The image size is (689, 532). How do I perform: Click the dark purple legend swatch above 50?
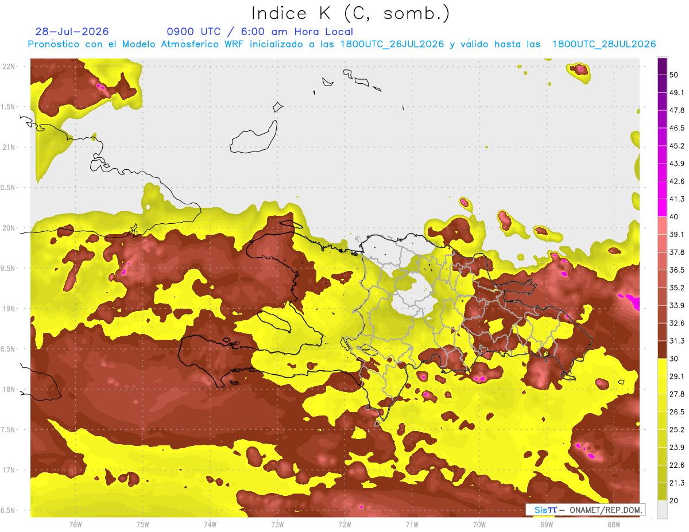(x=663, y=67)
